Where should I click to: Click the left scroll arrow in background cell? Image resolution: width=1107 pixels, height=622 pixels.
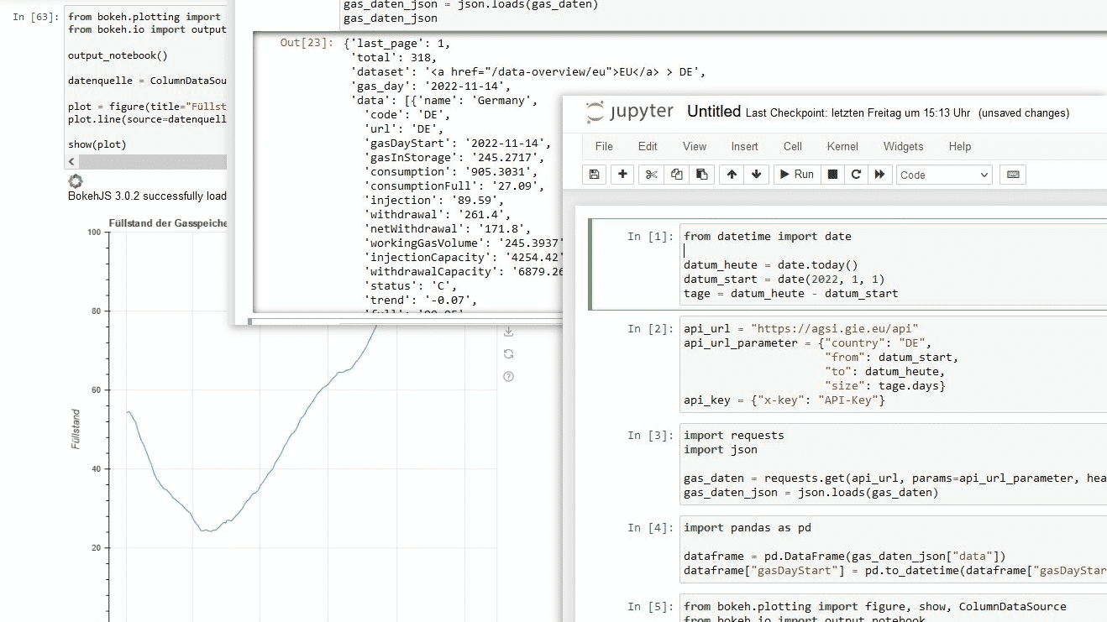click(71, 161)
